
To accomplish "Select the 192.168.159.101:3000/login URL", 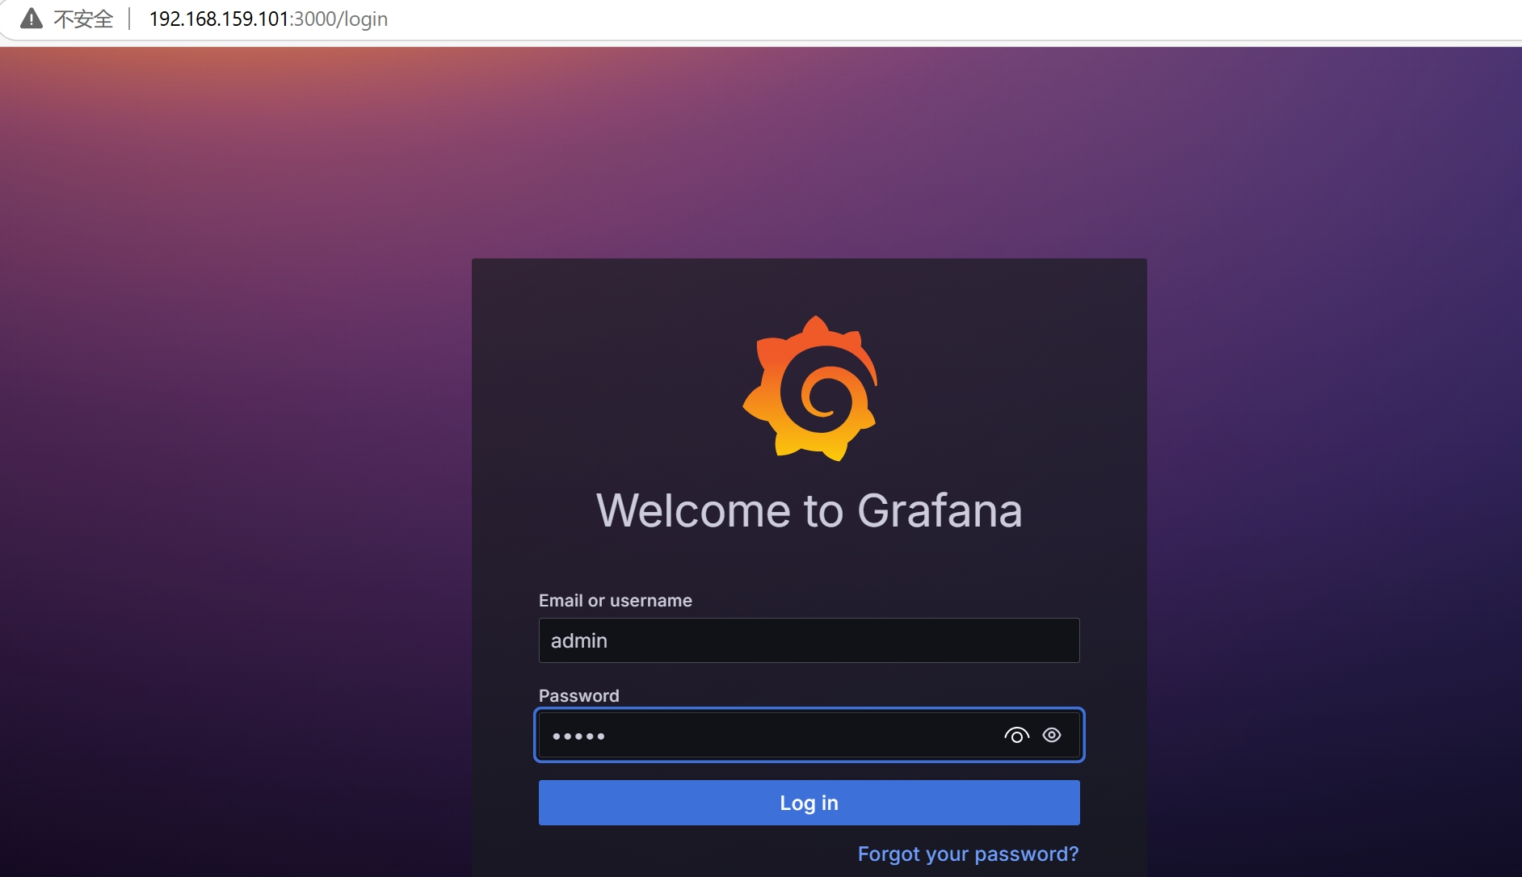I will pyautogui.click(x=268, y=19).
